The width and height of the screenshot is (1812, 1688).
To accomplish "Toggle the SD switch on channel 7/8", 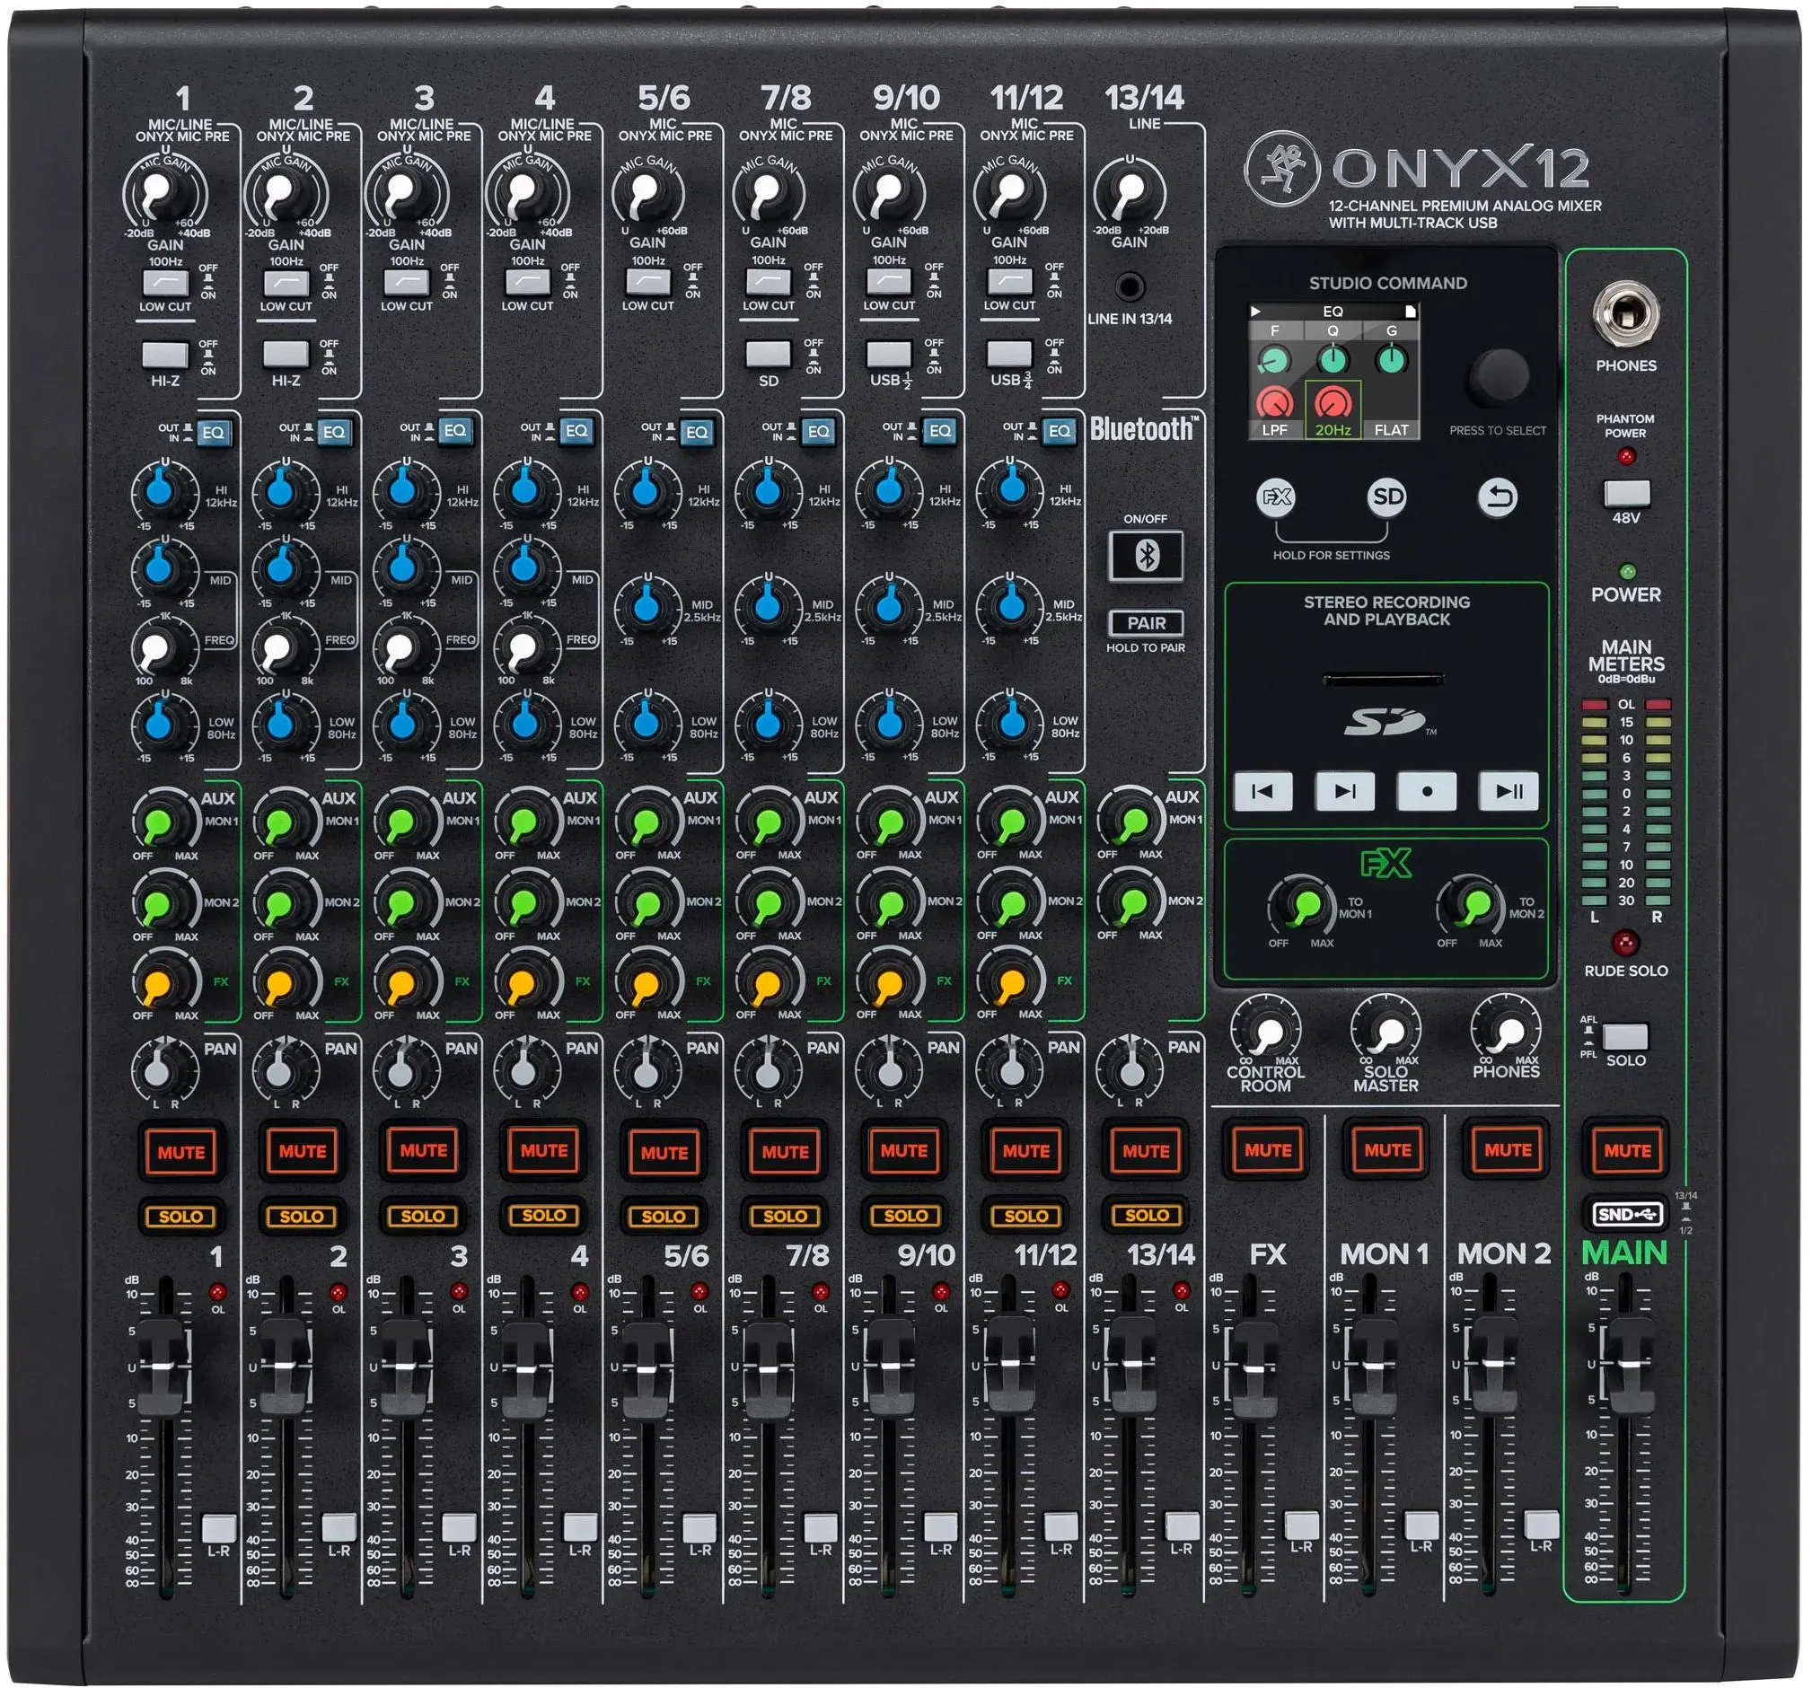I will (769, 354).
